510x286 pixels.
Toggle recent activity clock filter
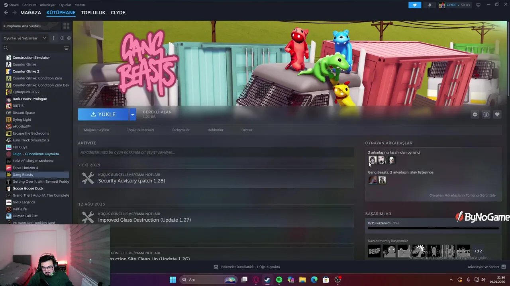click(62, 38)
